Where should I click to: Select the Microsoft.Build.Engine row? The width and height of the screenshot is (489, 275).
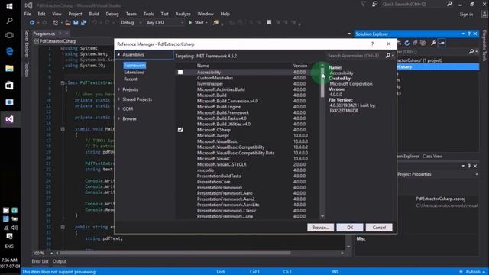(x=248, y=107)
